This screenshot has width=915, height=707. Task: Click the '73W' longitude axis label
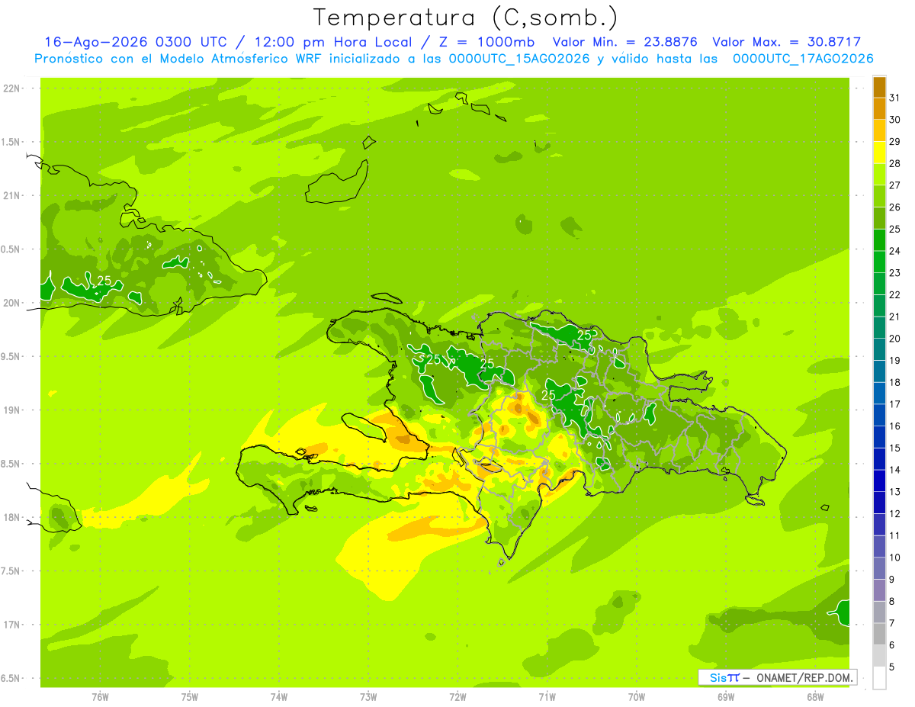coord(368,697)
